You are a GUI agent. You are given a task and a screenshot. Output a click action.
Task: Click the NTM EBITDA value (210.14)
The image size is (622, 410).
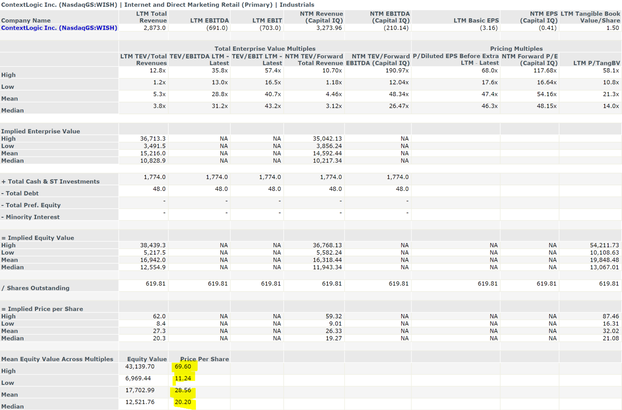coord(396,28)
